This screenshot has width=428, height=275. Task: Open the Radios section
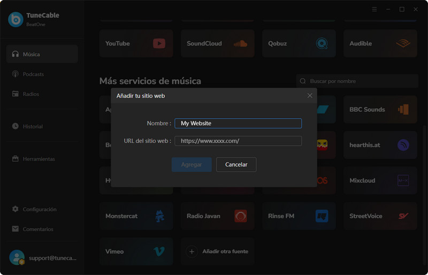42,94
